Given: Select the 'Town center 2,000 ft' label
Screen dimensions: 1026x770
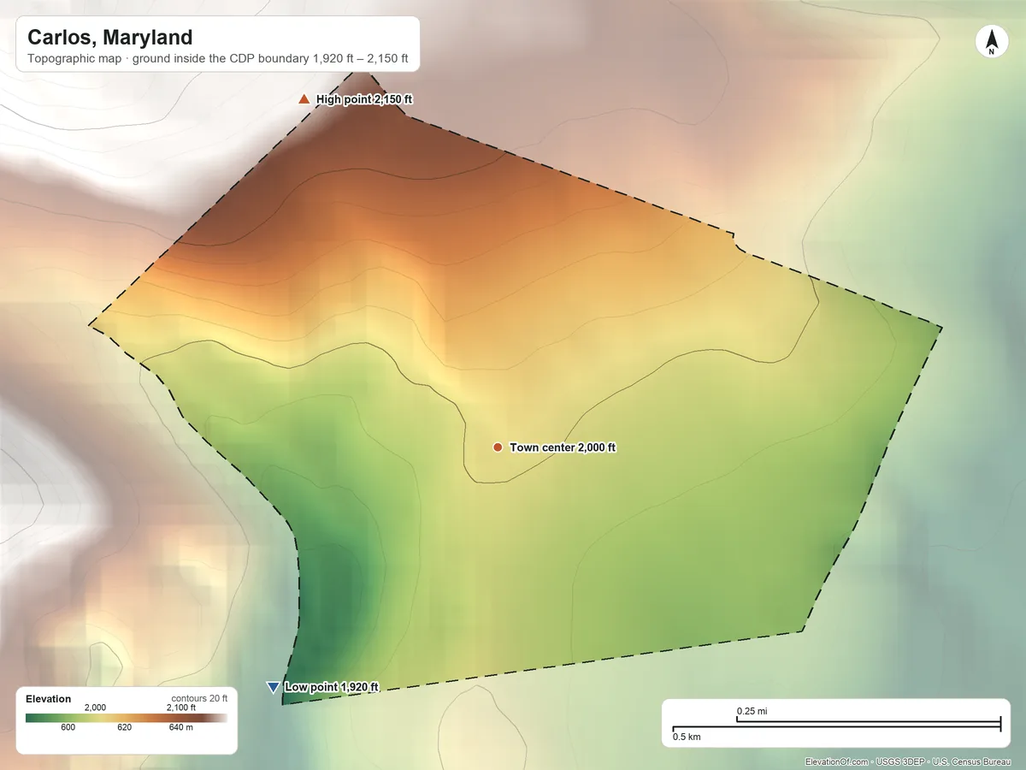Looking at the screenshot, I should [x=563, y=447].
